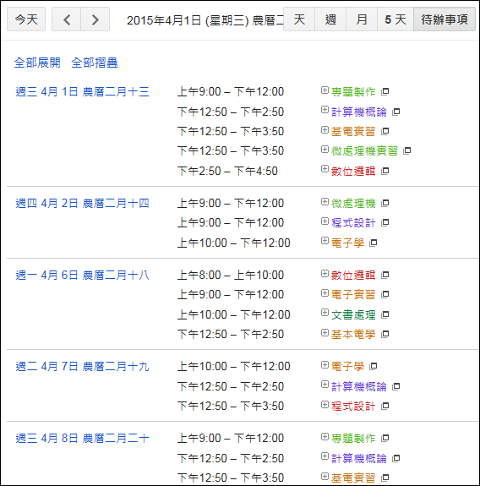Open details icon for 文書處理 April 6
This screenshot has width=480, height=486.
click(385, 314)
